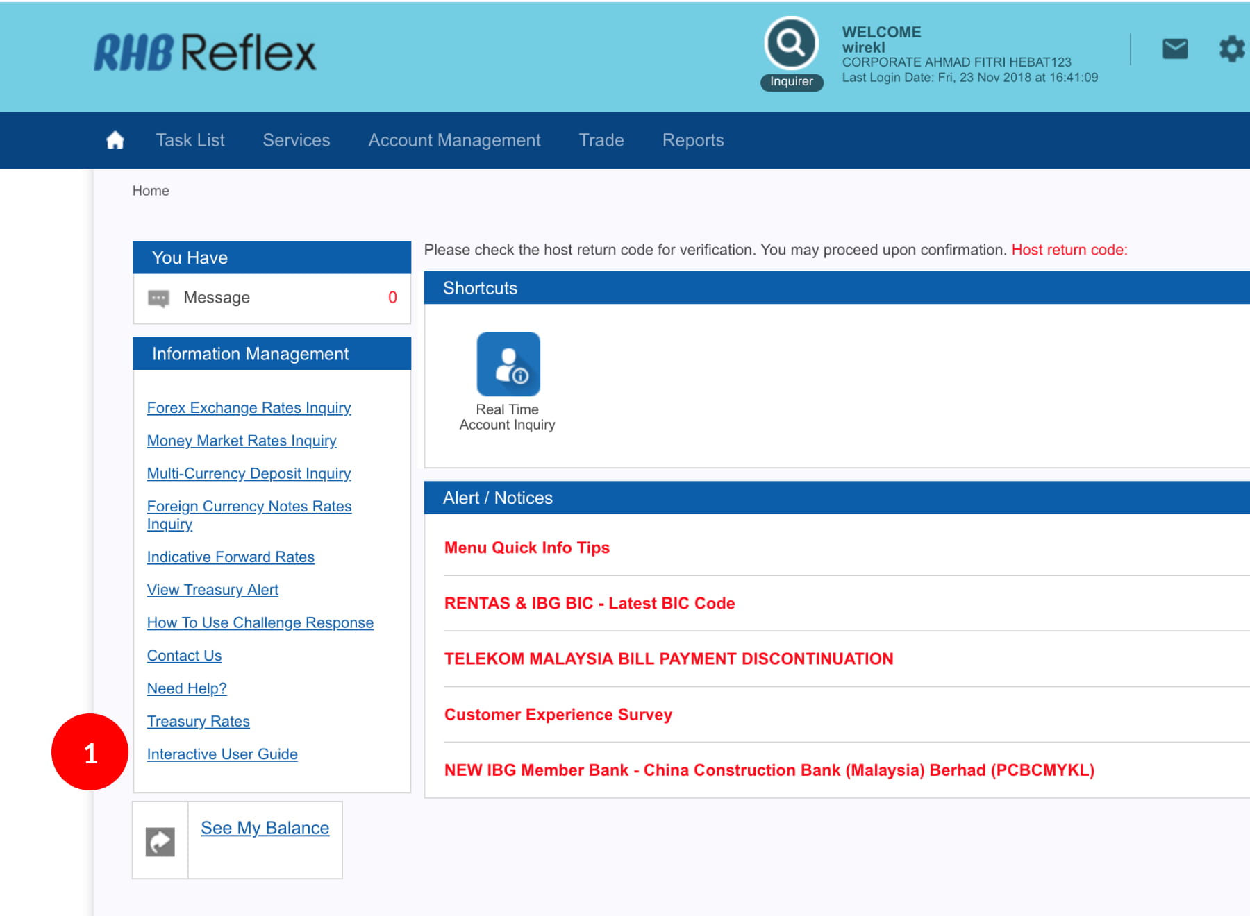Screen dimensions: 1250x916
Task: Open the Account Management menu
Action: point(454,140)
